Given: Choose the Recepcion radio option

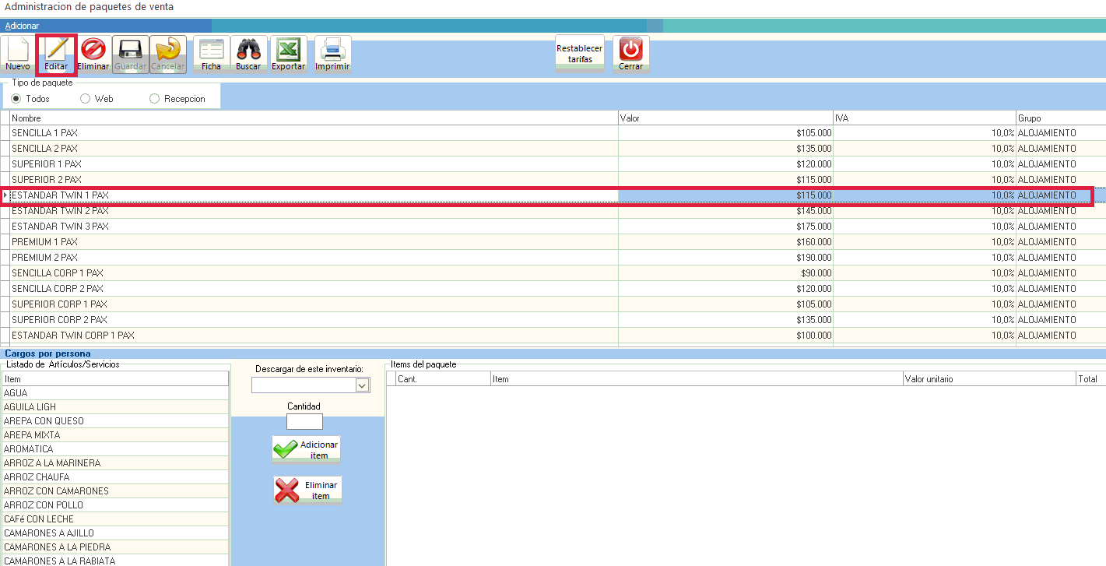Looking at the screenshot, I should [x=154, y=99].
